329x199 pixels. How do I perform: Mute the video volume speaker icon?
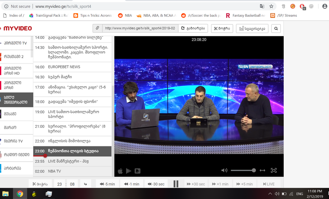(224, 170)
